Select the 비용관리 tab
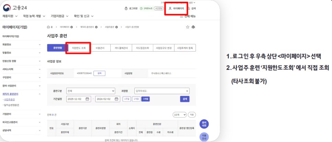 pos(100,48)
